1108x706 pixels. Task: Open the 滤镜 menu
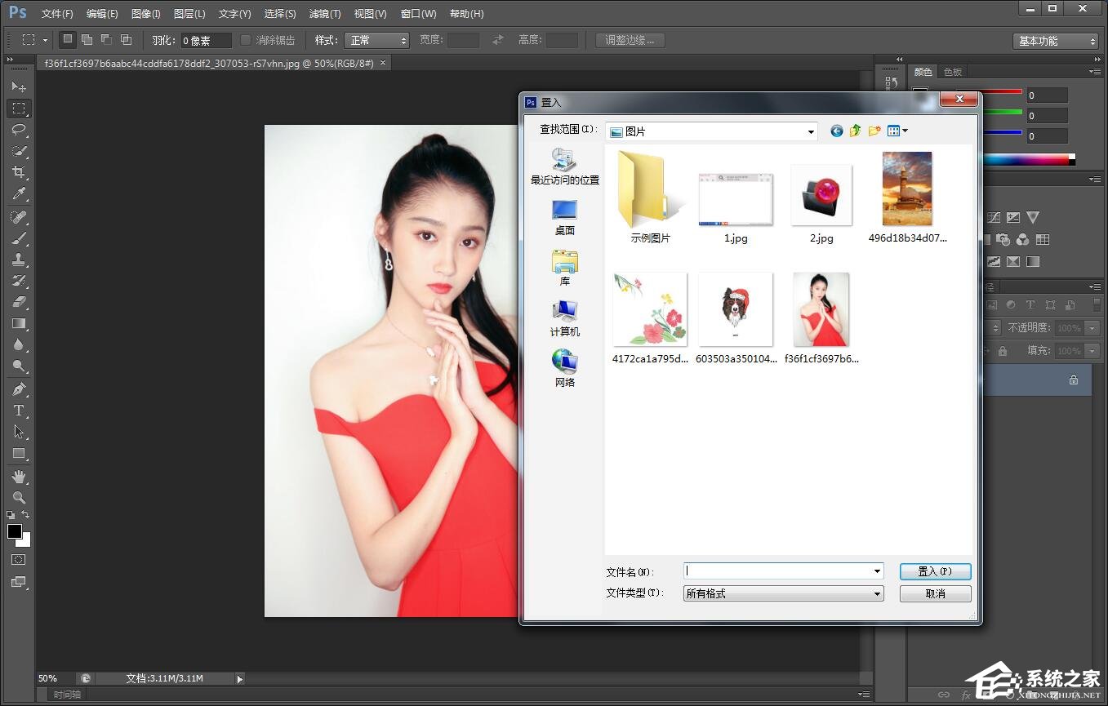(323, 13)
